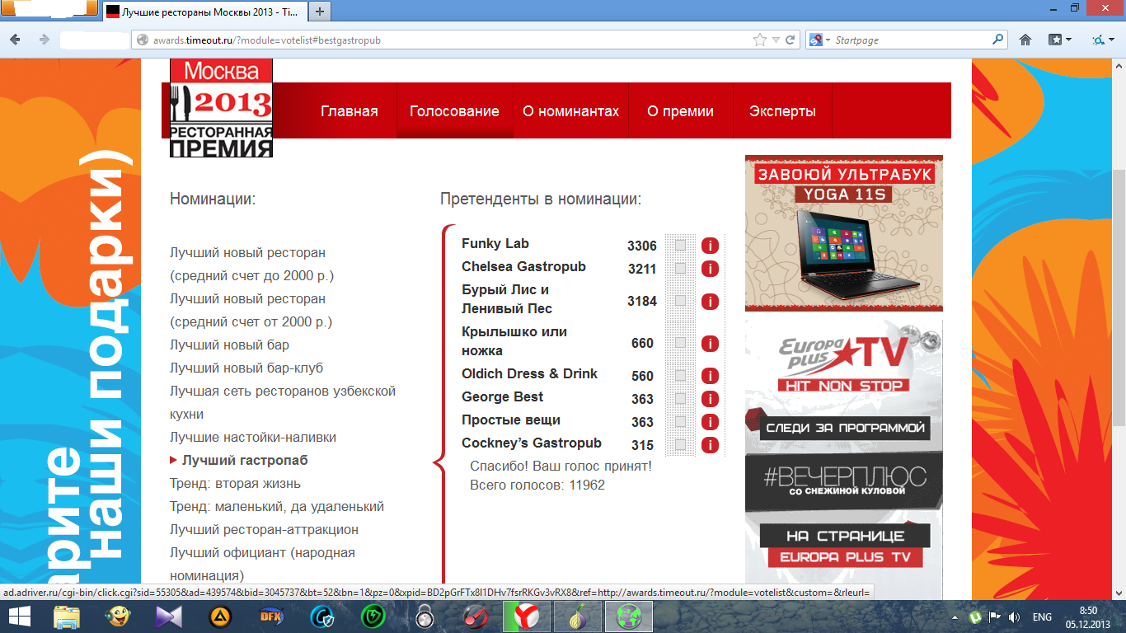Tick the Бурый Лис и Ленивый Пес checkbox
This screenshot has width=1126, height=633.
coord(680,301)
